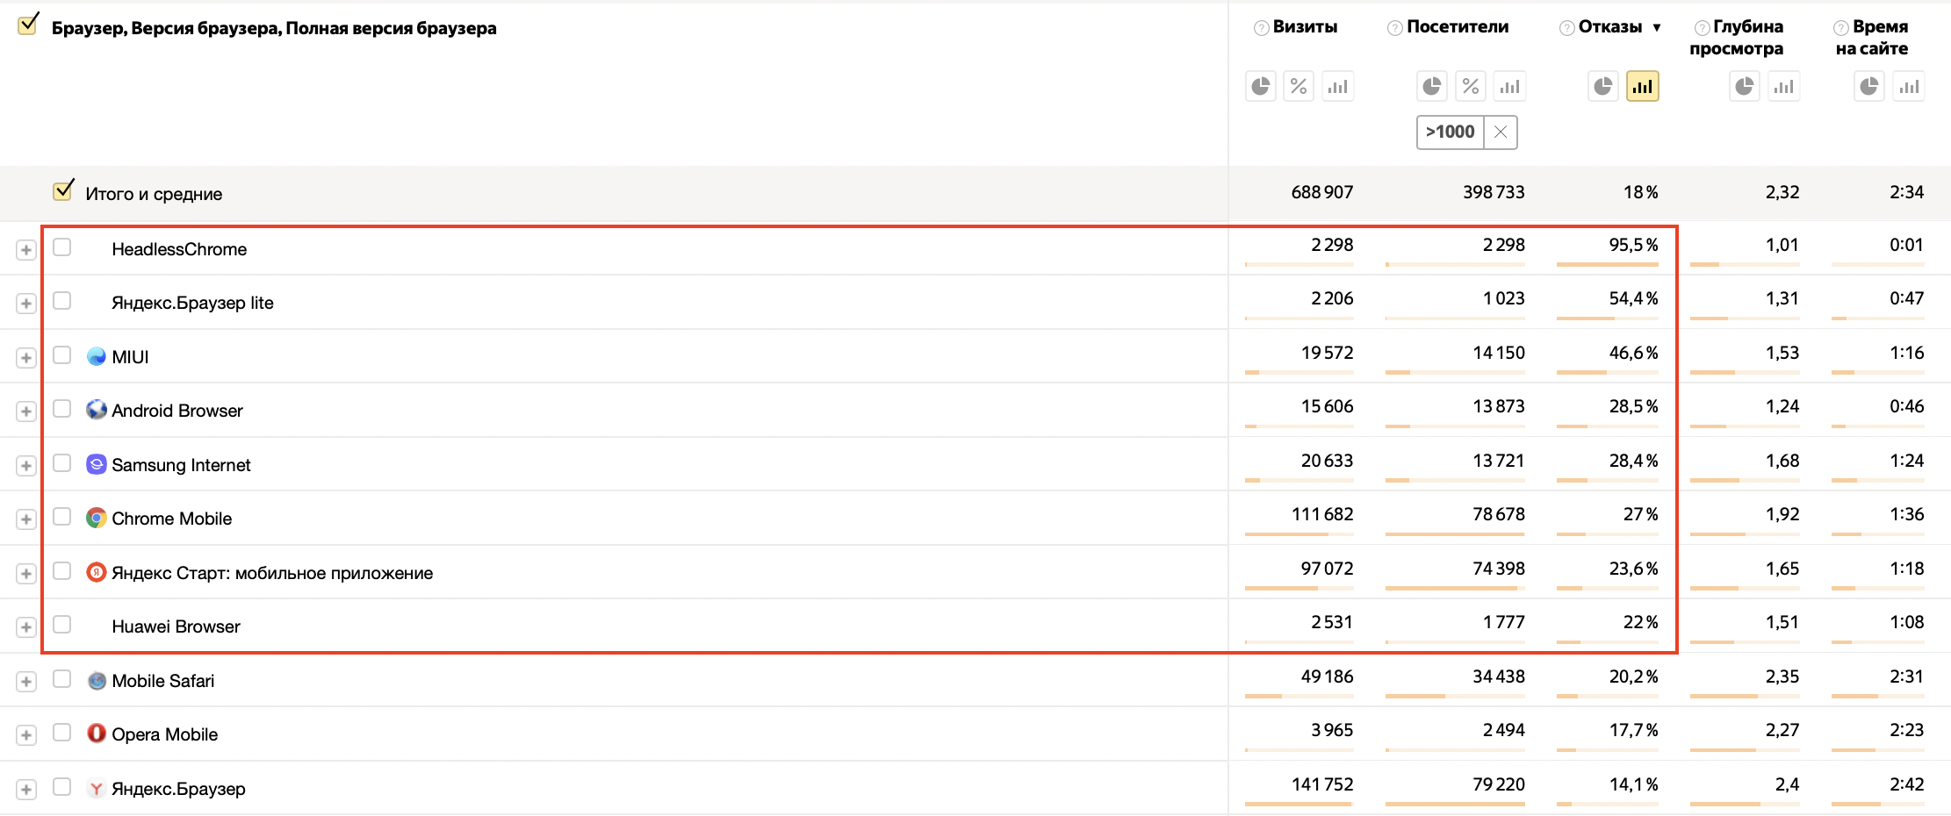The height and width of the screenshot is (816, 1951).
Task: Sort by Отказы column header
Action: [1610, 27]
